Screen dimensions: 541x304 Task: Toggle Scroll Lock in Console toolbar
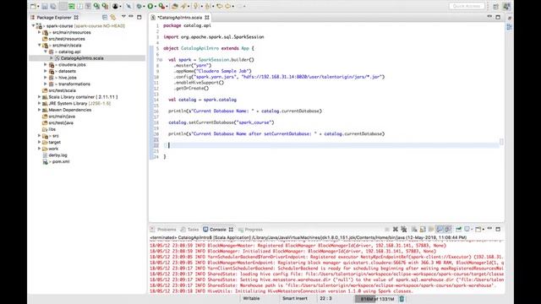click(x=423, y=229)
